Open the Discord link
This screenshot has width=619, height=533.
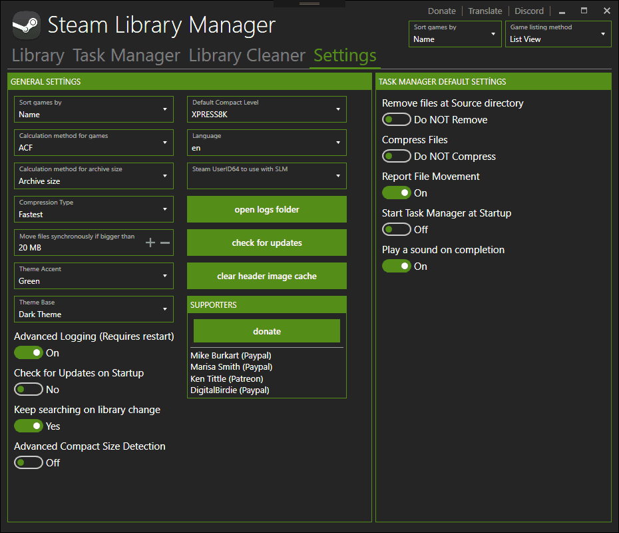[529, 11]
